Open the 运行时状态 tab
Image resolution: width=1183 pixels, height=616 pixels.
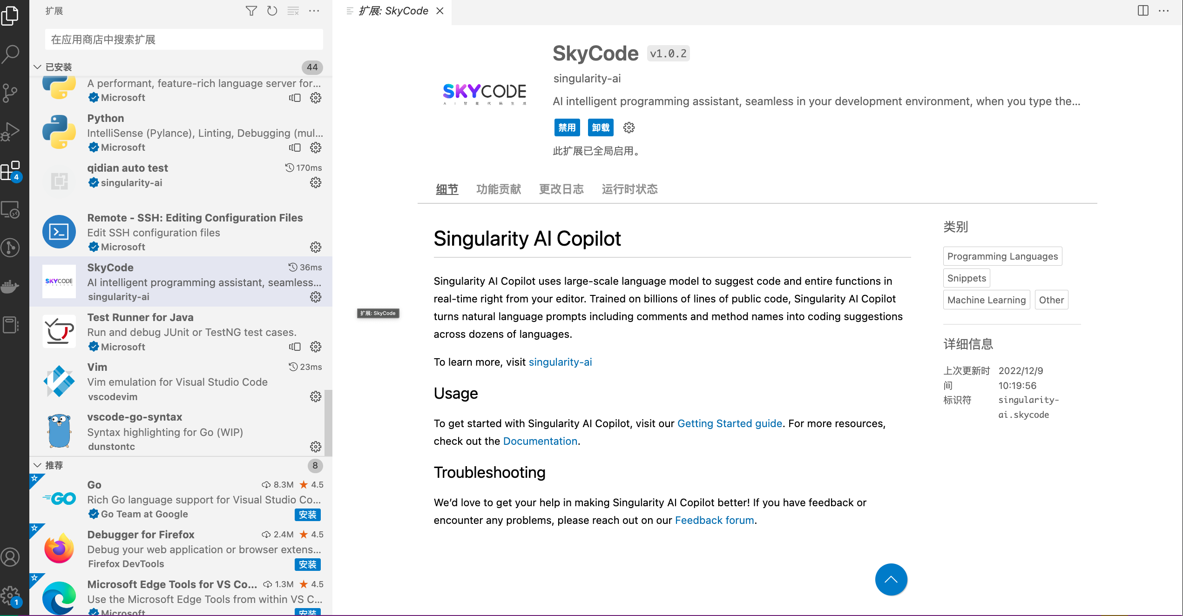[629, 189]
